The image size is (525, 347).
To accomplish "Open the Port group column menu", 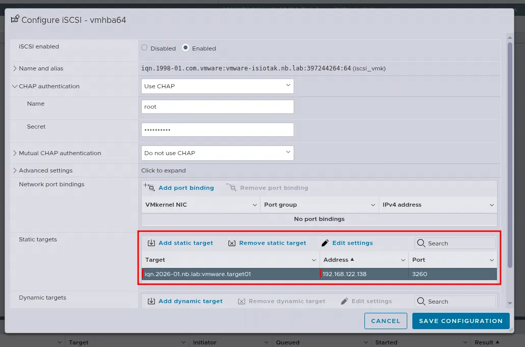I will (x=373, y=205).
